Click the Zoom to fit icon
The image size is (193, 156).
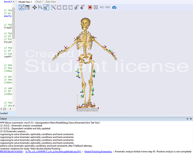[x=53, y=7]
